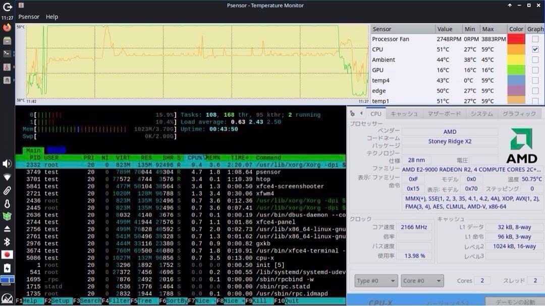This screenshot has width=545, height=306.
Task: Open the Psensor menu
Action: pos(29,17)
